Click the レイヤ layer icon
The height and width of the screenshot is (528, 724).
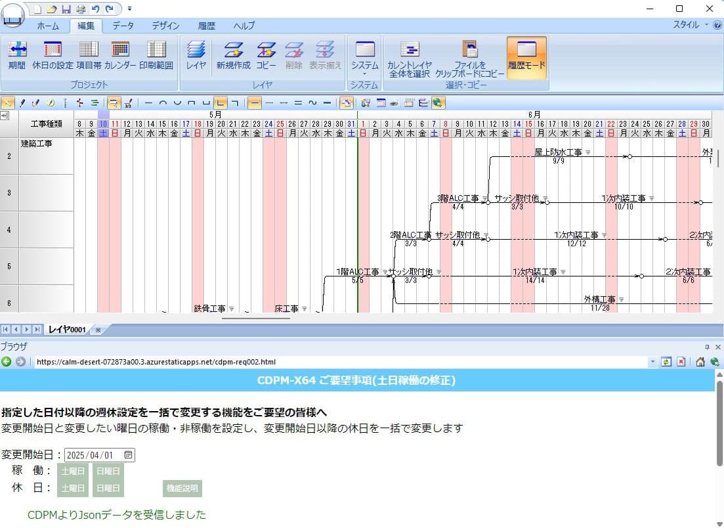click(196, 55)
